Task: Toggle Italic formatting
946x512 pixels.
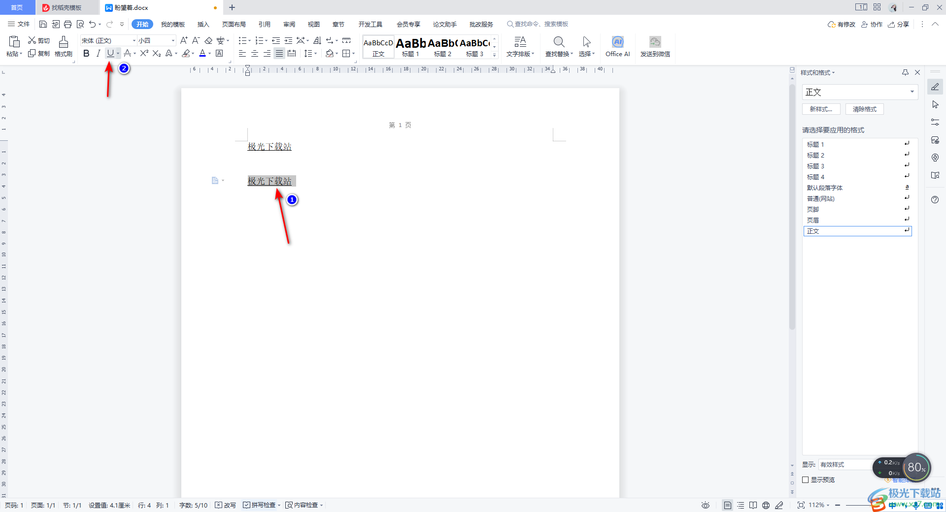Action: click(x=98, y=53)
